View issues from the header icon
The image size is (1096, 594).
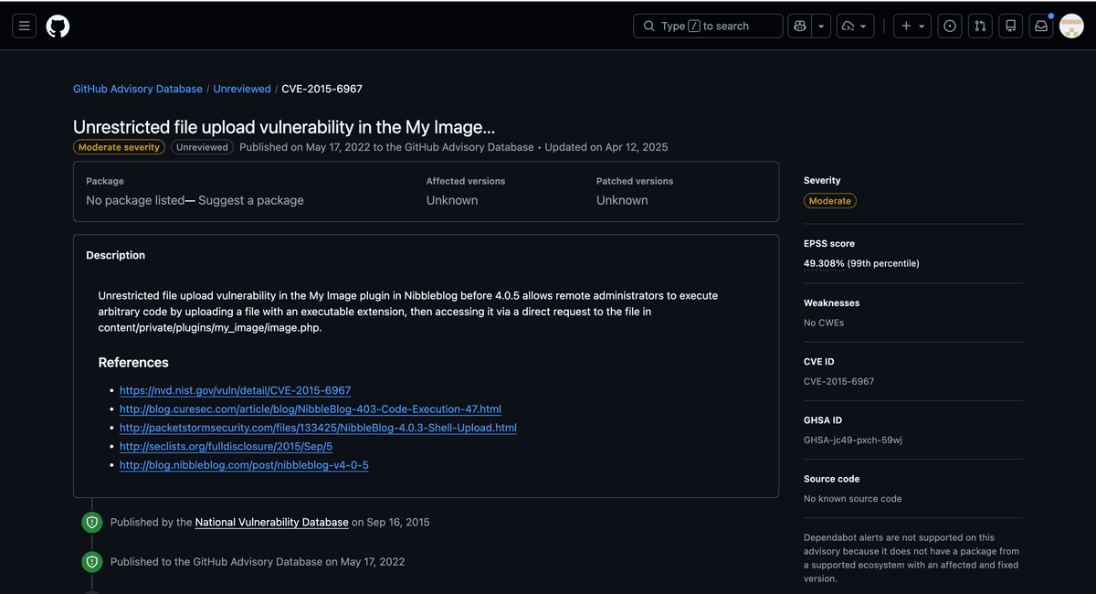coord(950,27)
